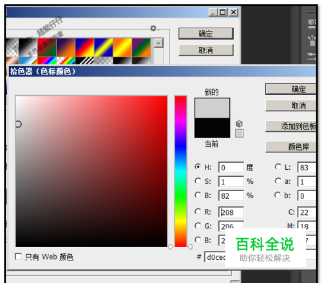Viewport: 322px width, 283px height.
Task: Click 确定 in the color picker dialog
Action: tap(291, 89)
